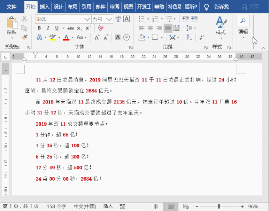Click the zoom slider handle
The width and height of the screenshot is (269, 211).
click(x=219, y=206)
